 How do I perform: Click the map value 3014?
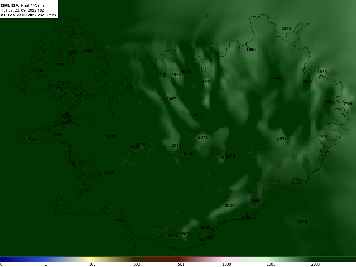click(188, 154)
